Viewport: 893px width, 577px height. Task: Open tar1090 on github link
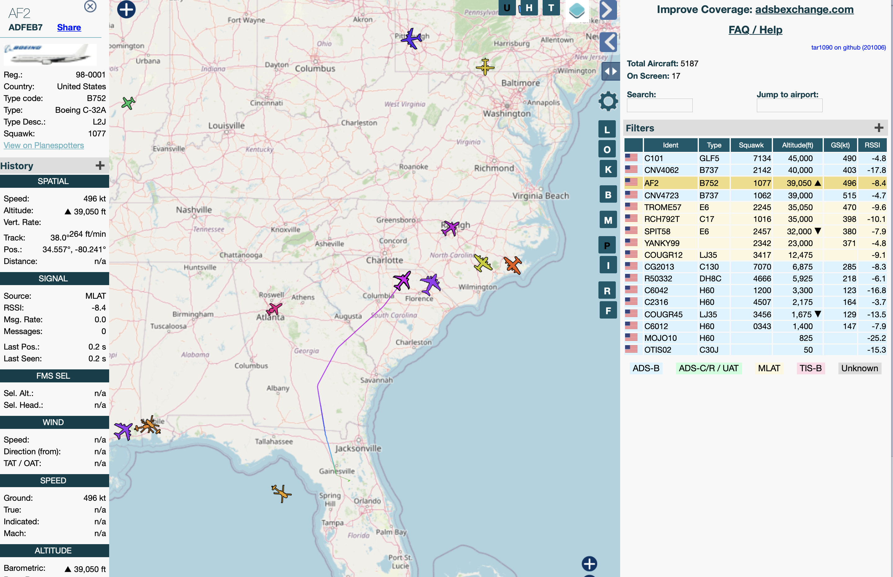pos(848,47)
